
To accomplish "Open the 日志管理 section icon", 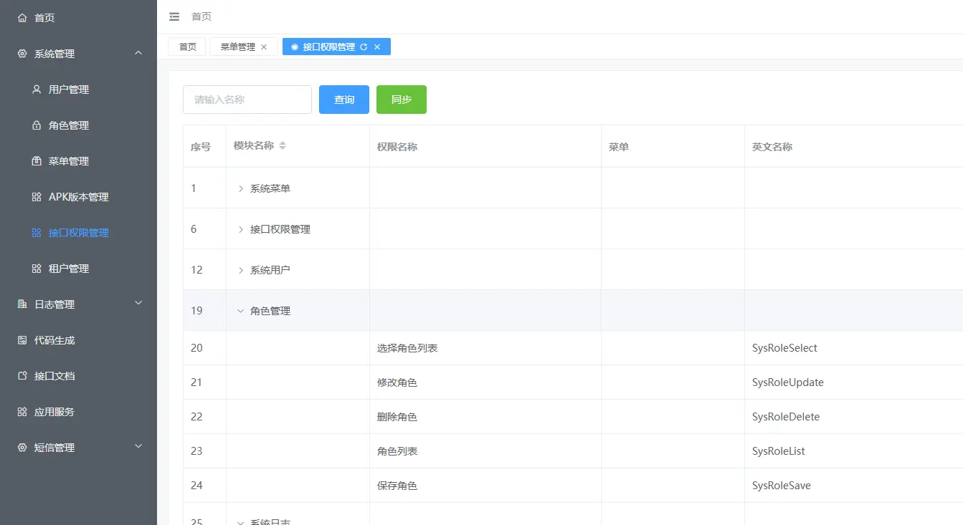I will pos(24,304).
